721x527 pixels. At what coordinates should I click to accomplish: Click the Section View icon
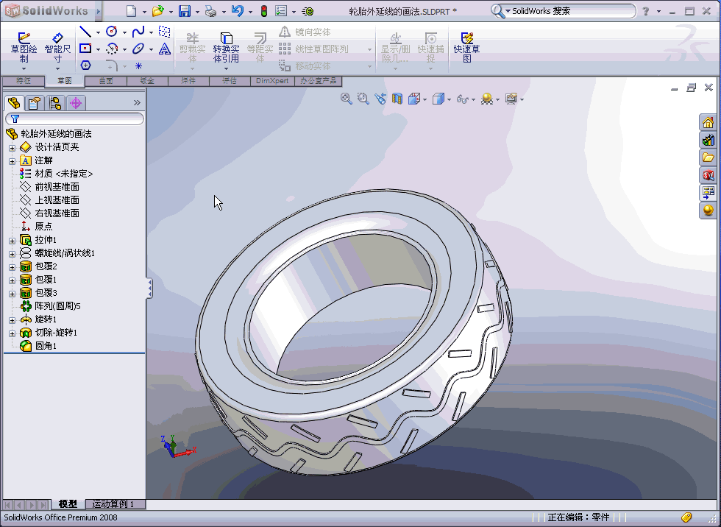pyautogui.click(x=397, y=99)
